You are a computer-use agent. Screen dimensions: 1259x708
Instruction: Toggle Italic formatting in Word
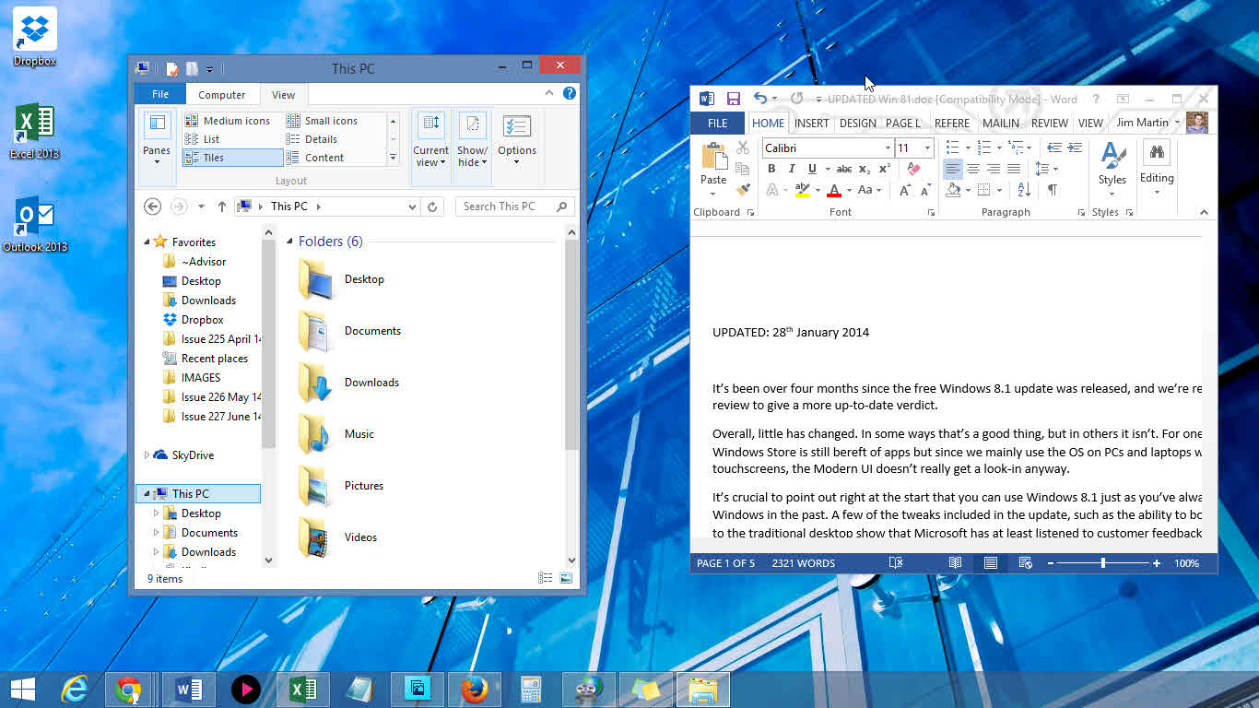point(792,169)
